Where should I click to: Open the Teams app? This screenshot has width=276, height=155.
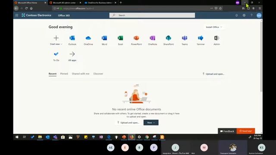point(185,40)
